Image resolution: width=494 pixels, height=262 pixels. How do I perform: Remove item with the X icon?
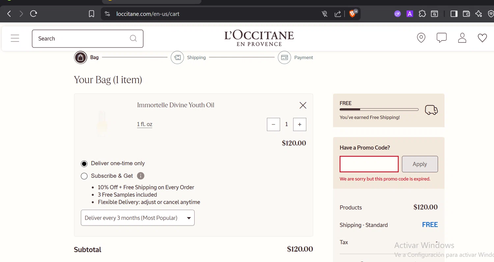pos(303,105)
